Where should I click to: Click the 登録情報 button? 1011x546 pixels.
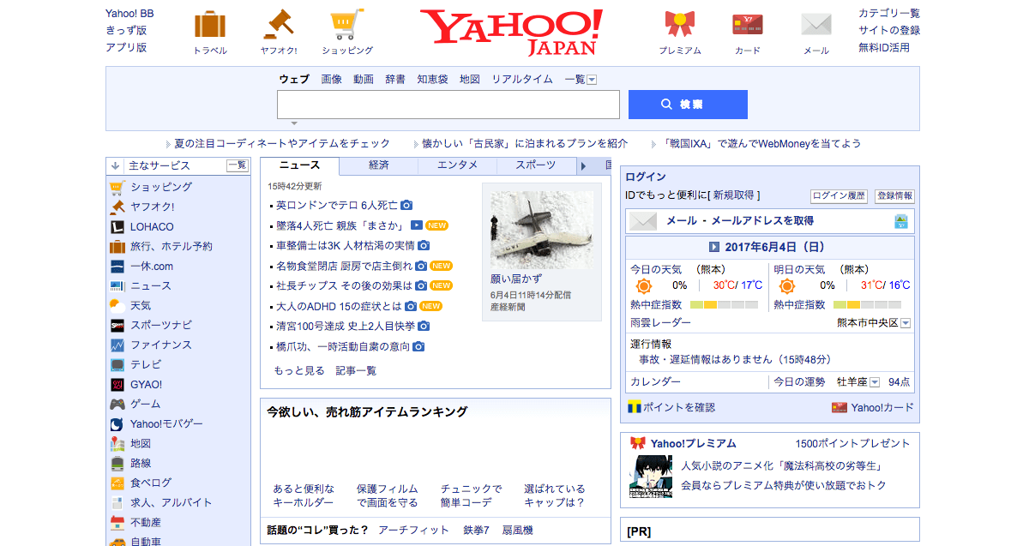pyautogui.click(x=895, y=196)
